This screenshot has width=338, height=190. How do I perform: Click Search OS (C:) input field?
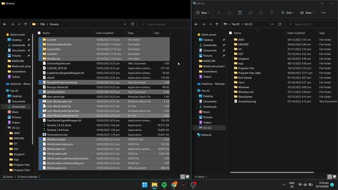click(311, 24)
